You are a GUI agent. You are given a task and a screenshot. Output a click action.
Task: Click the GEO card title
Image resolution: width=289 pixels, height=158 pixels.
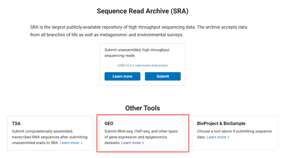[109, 124]
